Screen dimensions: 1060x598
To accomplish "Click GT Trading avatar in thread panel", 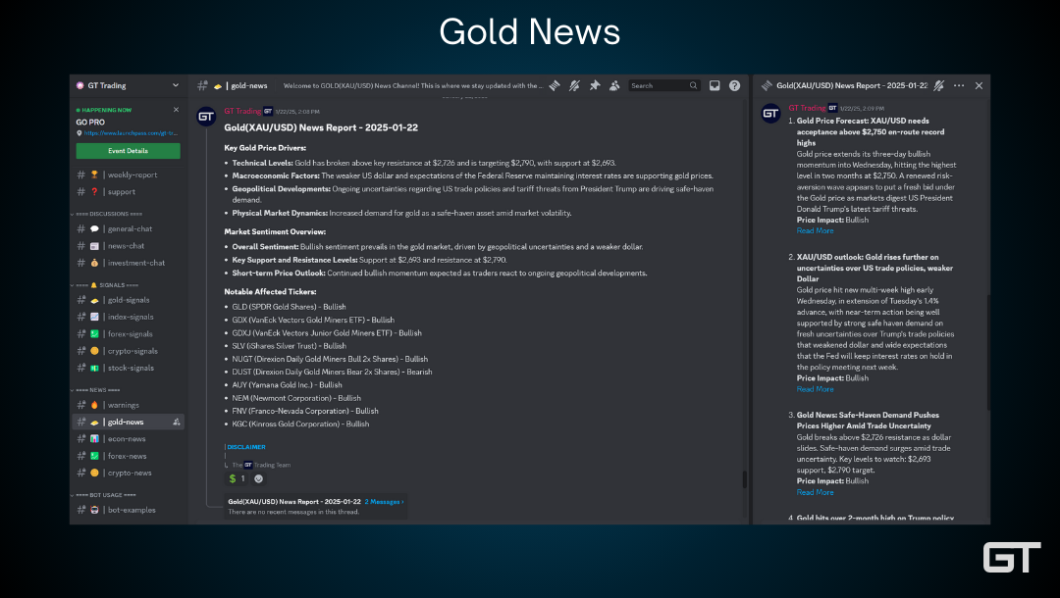I will pyautogui.click(x=770, y=114).
